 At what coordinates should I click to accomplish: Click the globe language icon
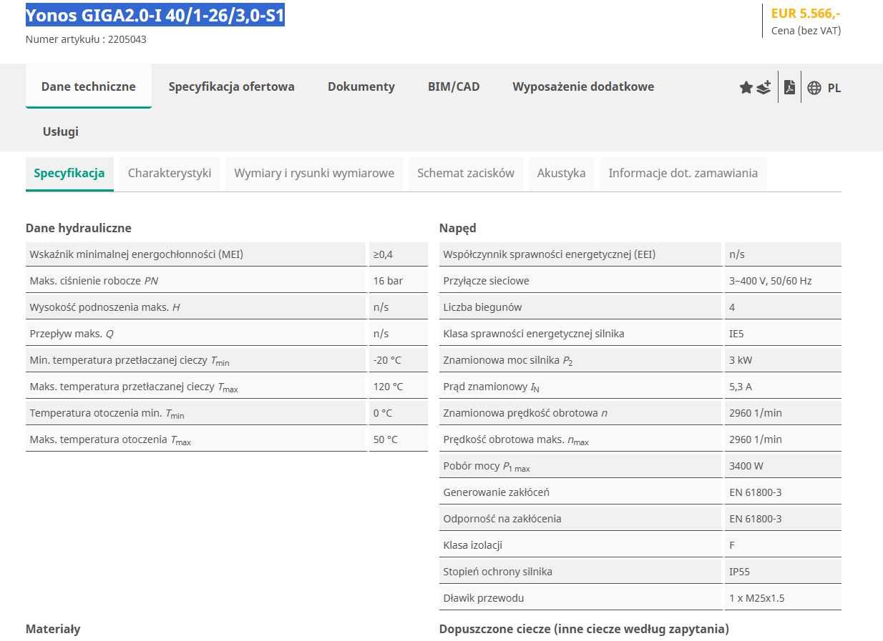pyautogui.click(x=814, y=88)
